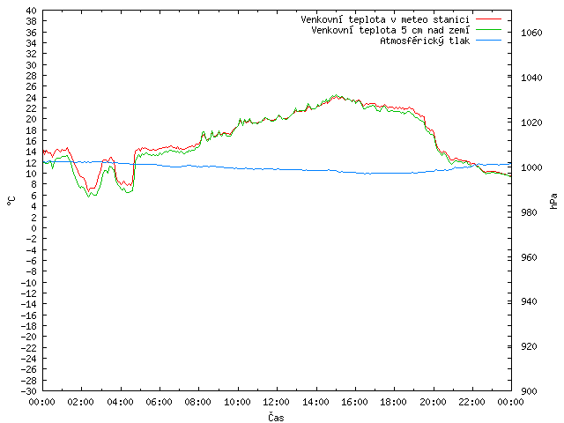Click x-axis label 18:00
This screenshot has width=564, height=423.
[x=394, y=402]
